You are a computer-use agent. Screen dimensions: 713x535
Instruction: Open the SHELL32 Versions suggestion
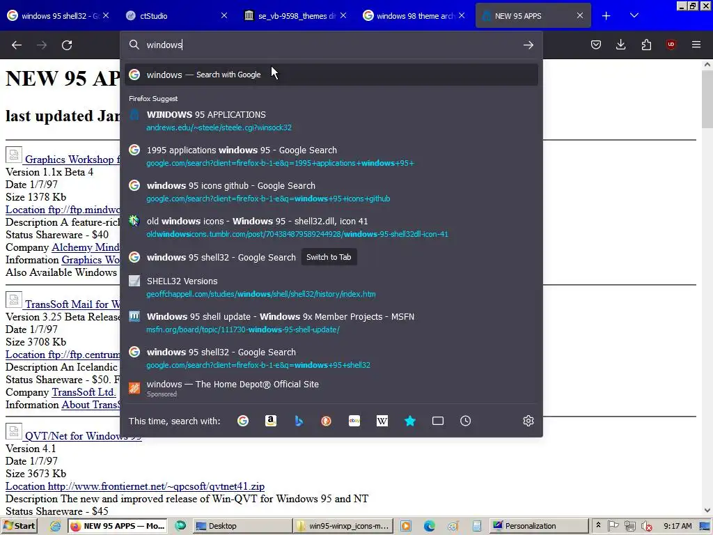point(331,287)
